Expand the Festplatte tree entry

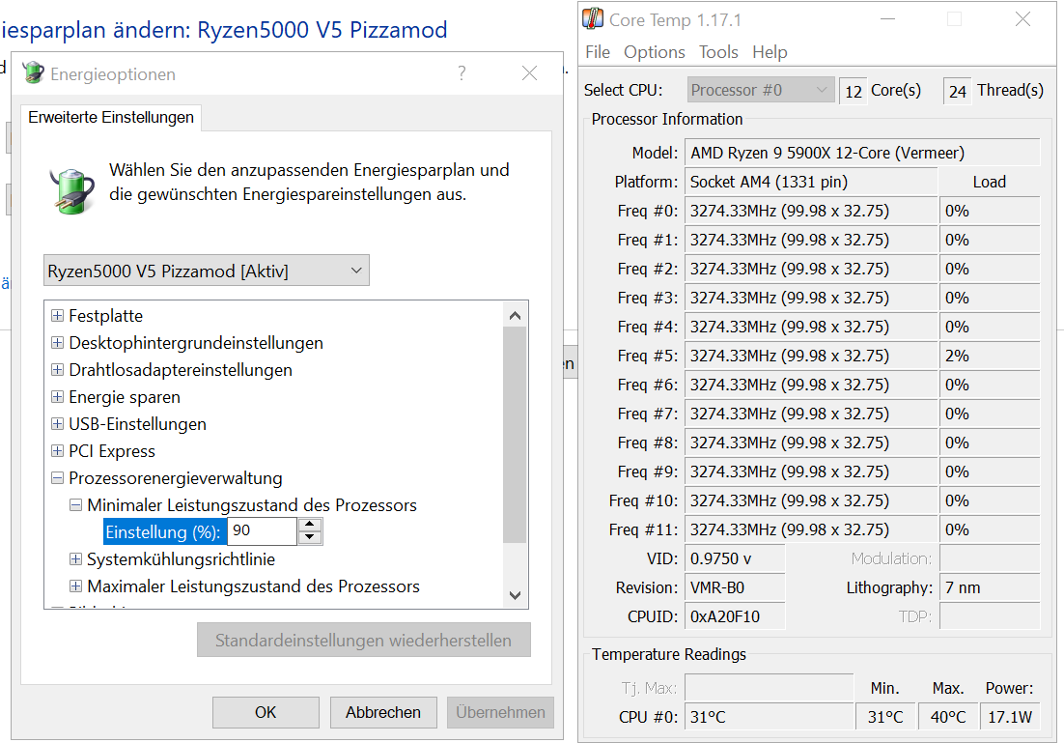[x=56, y=315]
